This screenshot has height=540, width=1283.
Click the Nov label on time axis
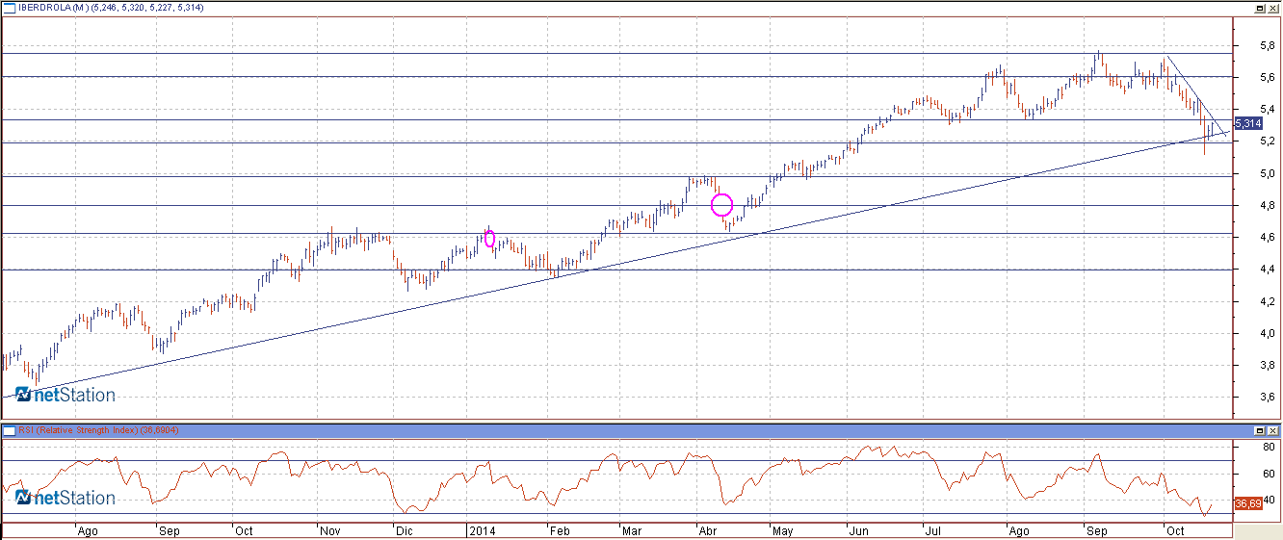329,530
